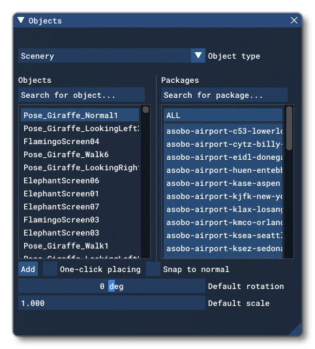Select FlamingoScreen04 object
The width and height of the screenshot is (315, 349).
pyautogui.click(x=80, y=142)
